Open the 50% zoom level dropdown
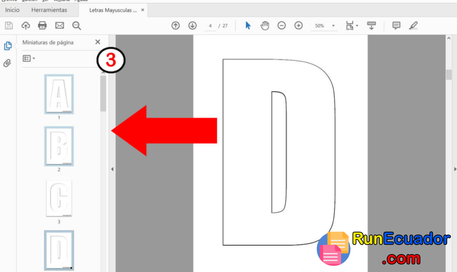 coord(333,26)
